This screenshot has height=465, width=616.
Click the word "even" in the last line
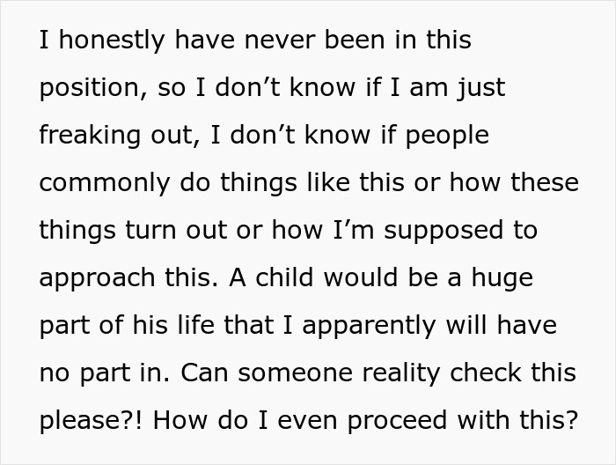295,421
